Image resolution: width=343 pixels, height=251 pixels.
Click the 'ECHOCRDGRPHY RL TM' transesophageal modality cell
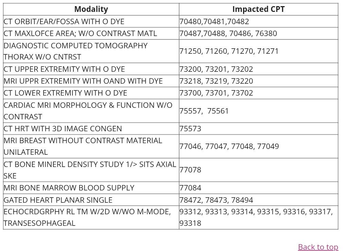point(87,217)
